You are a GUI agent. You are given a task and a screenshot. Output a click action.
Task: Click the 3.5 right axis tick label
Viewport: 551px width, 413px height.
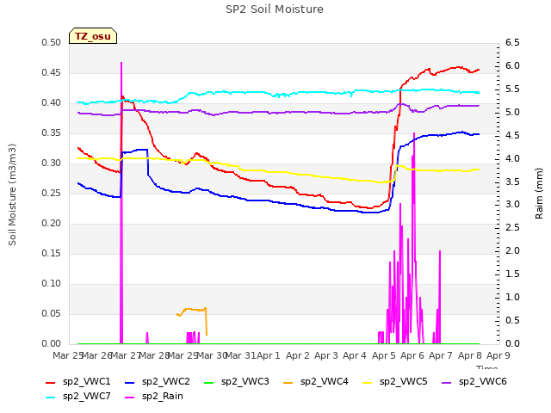point(512,182)
